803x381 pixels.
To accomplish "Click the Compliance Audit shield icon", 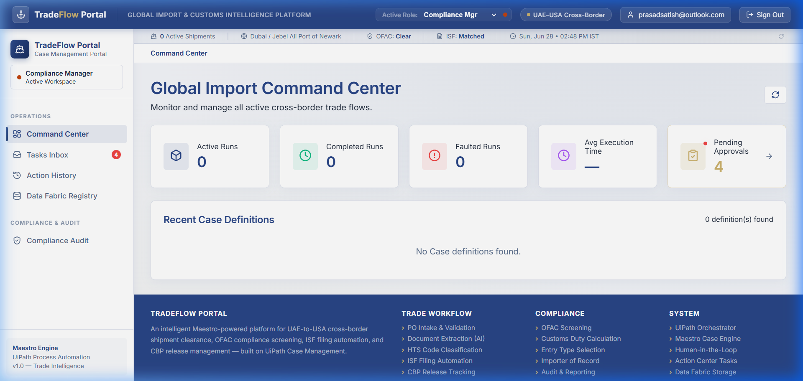I will tap(17, 240).
